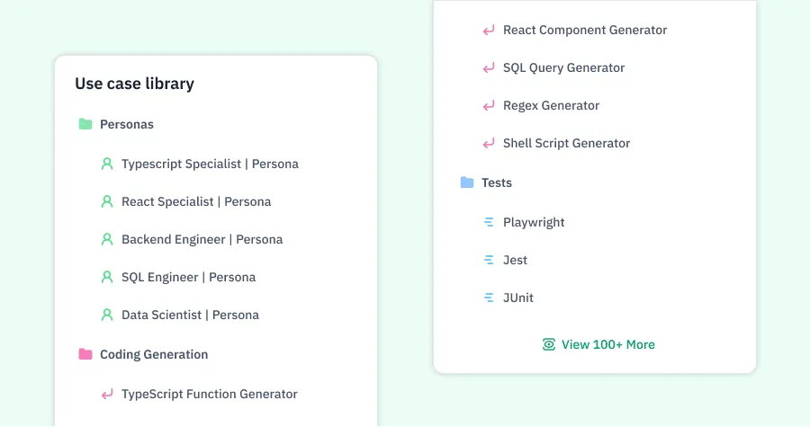This screenshot has height=427, width=810.
Task: Click the person icon beside Typescript Specialist
Action: coord(107,164)
